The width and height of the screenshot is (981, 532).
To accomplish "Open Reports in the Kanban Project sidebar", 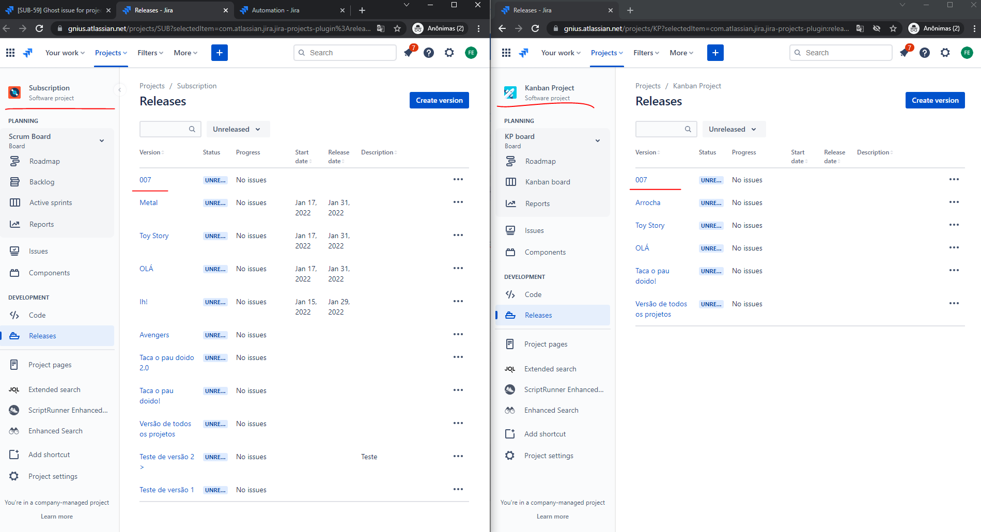I will 538,204.
